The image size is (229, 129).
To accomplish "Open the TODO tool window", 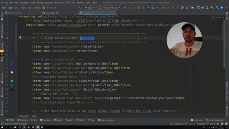I will coord(10,120).
